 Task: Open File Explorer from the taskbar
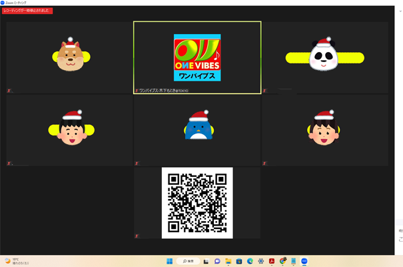(x=228, y=261)
